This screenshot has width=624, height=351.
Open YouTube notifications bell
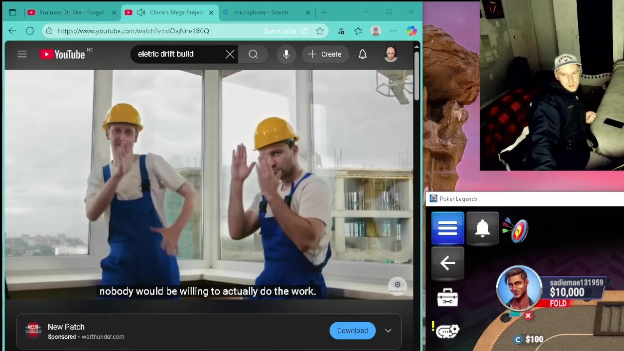362,54
